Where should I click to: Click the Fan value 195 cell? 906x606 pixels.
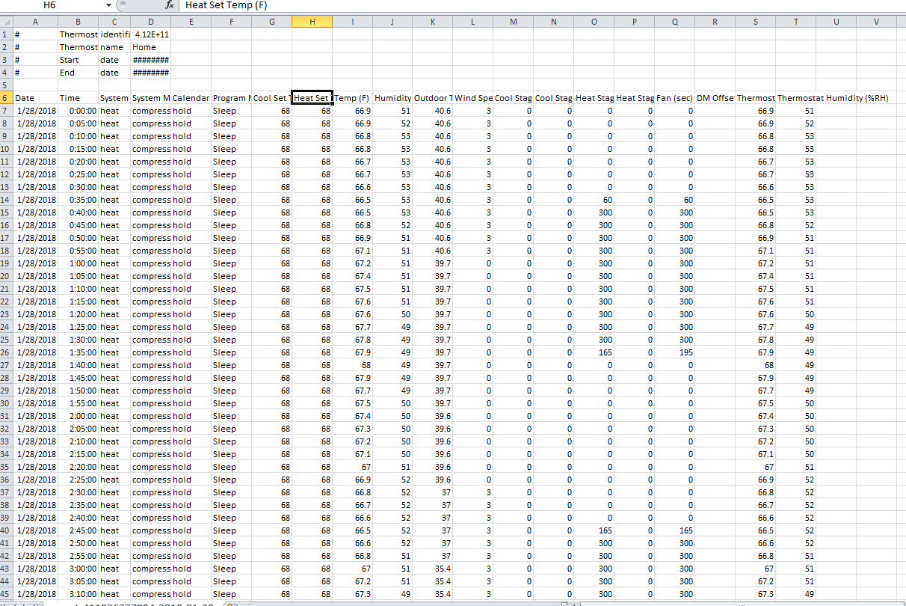(674, 352)
